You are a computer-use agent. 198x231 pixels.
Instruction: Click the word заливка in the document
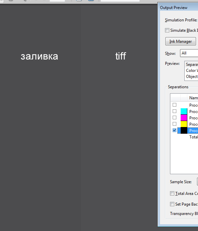39,56
